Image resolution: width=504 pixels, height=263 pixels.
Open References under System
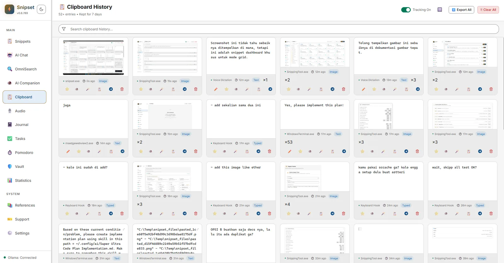(25, 205)
